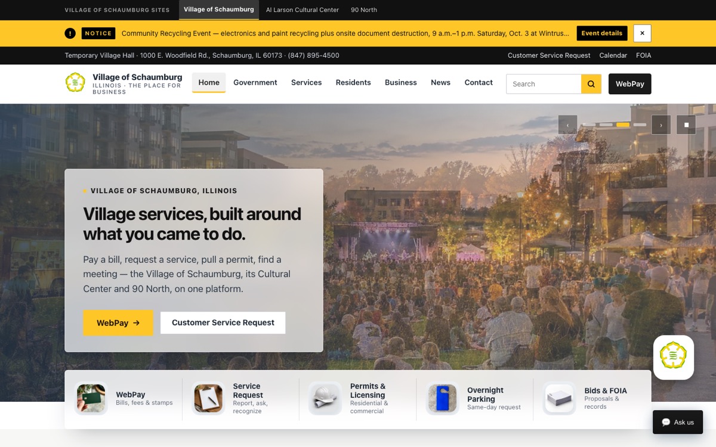
Task: Click the black WebPay header button
Action: point(630,84)
